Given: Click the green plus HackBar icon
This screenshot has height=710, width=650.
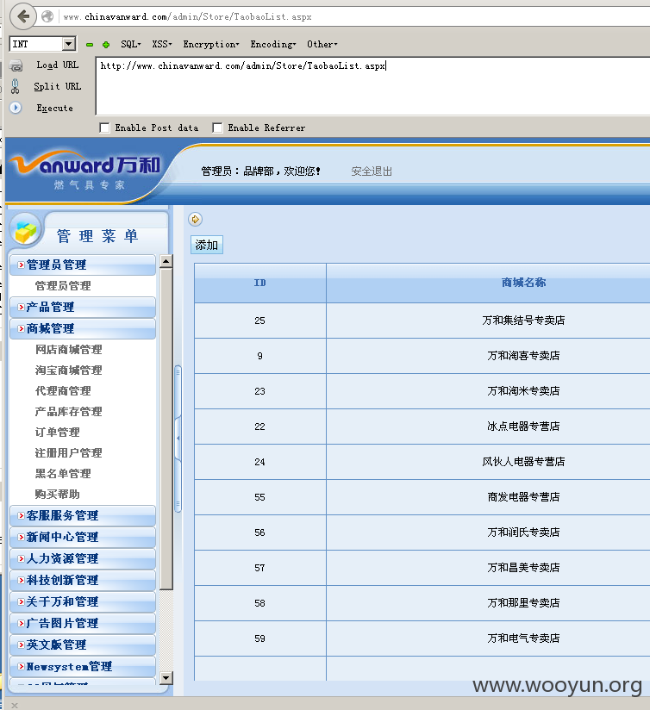Looking at the screenshot, I should (x=106, y=45).
